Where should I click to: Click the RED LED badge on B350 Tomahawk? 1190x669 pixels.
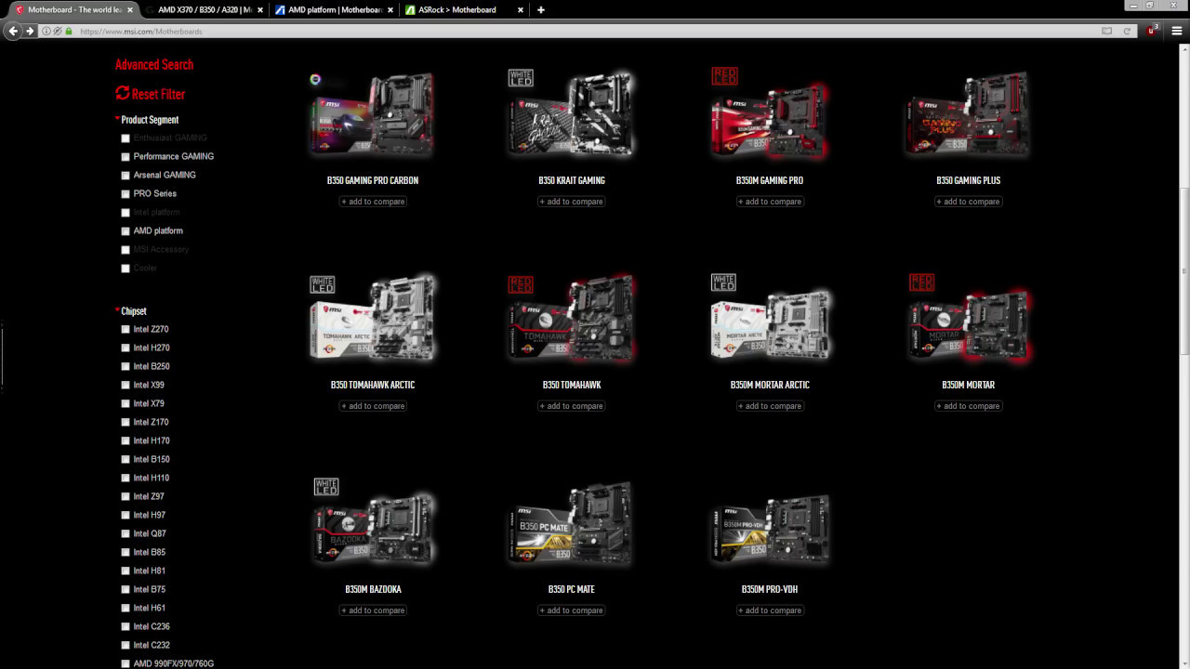[x=521, y=284]
